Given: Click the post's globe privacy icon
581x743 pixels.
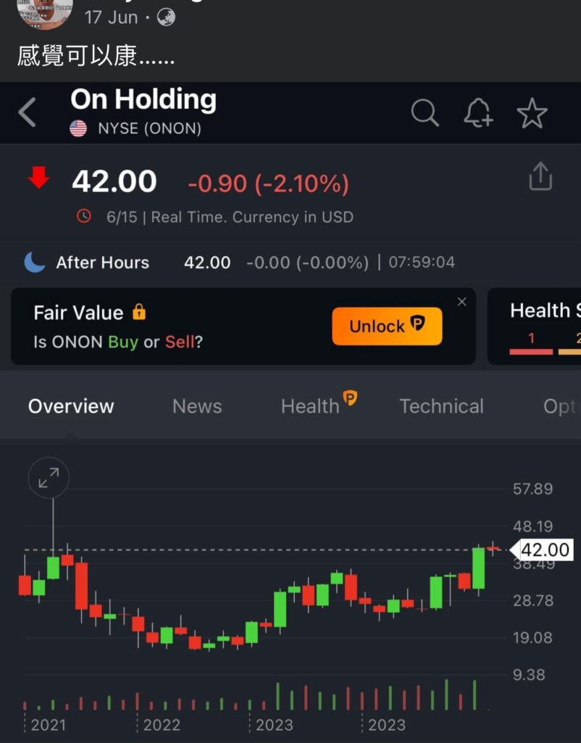Looking at the screenshot, I should coord(166,17).
